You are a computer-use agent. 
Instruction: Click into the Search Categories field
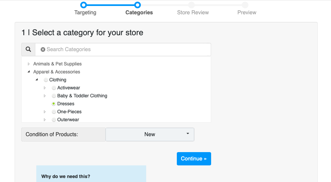pyautogui.click(x=127, y=49)
